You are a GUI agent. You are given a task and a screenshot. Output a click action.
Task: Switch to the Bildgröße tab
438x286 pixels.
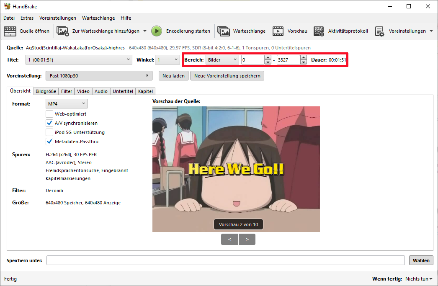coord(46,91)
